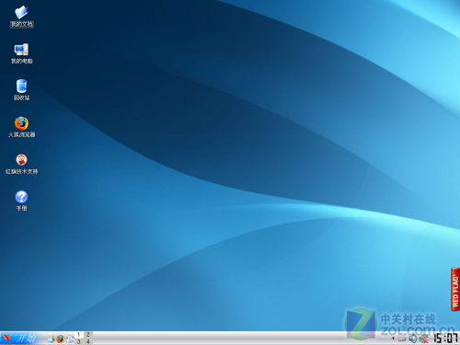Switch to virtual desktop 1
The width and height of the screenshot is (460, 345).
point(79,335)
